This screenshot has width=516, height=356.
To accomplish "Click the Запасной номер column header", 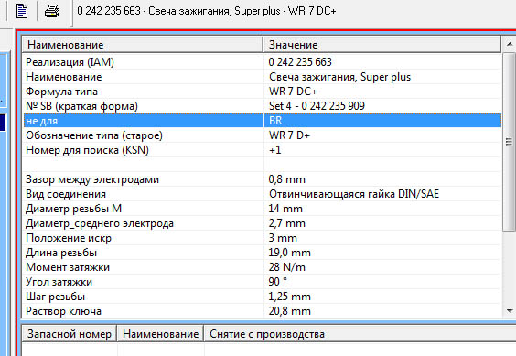I will click(x=70, y=334).
